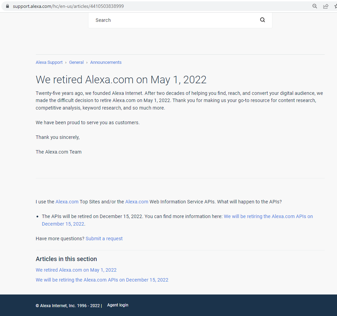Image resolution: width=337 pixels, height=316 pixels.
Task: Bookmark this page with the star icon
Action: click(335, 6)
